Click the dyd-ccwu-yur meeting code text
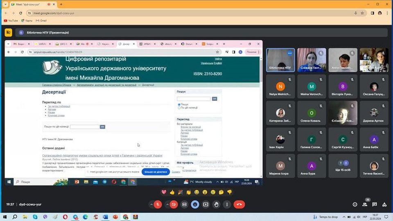The height and width of the screenshot is (221, 393). pyautogui.click(x=30, y=205)
